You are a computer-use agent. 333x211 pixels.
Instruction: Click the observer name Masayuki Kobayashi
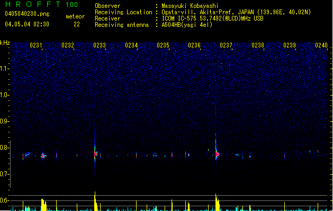190,6
